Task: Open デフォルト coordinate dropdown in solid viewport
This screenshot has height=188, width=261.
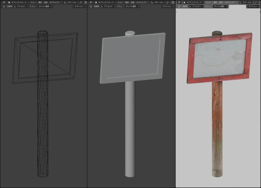Action: click(x=108, y=6)
